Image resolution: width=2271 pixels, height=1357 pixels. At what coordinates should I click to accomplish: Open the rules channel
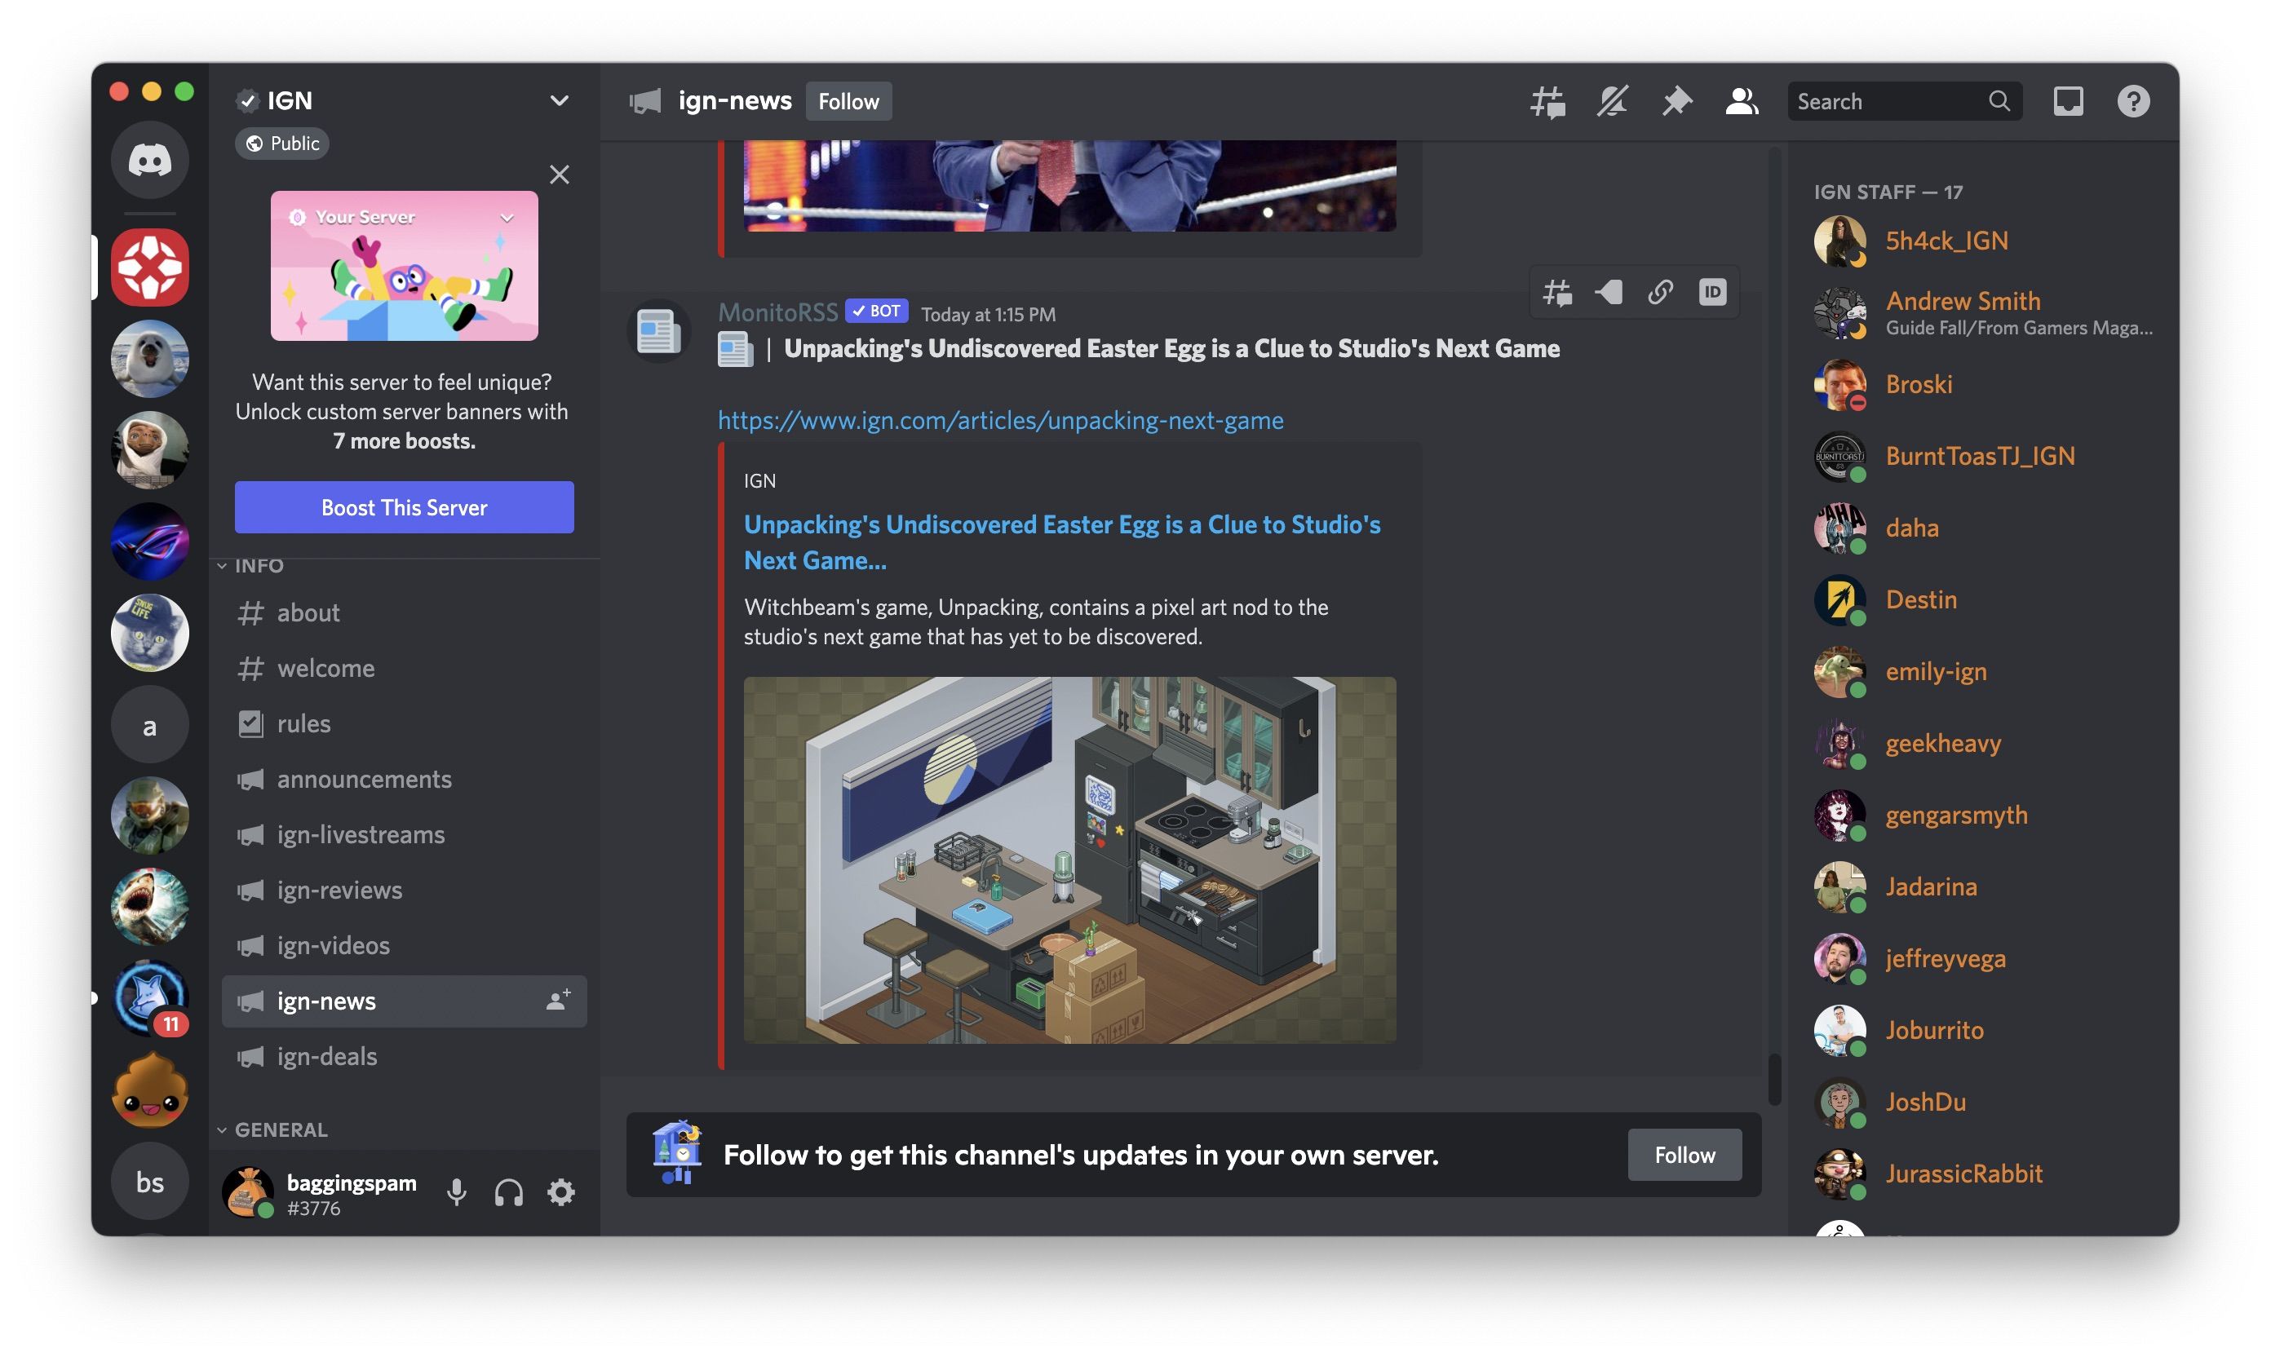405,723
